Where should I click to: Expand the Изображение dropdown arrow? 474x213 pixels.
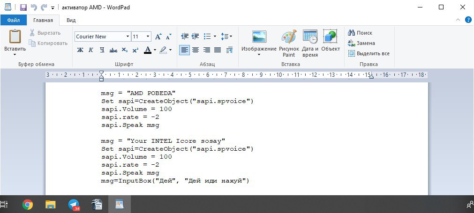click(x=259, y=55)
